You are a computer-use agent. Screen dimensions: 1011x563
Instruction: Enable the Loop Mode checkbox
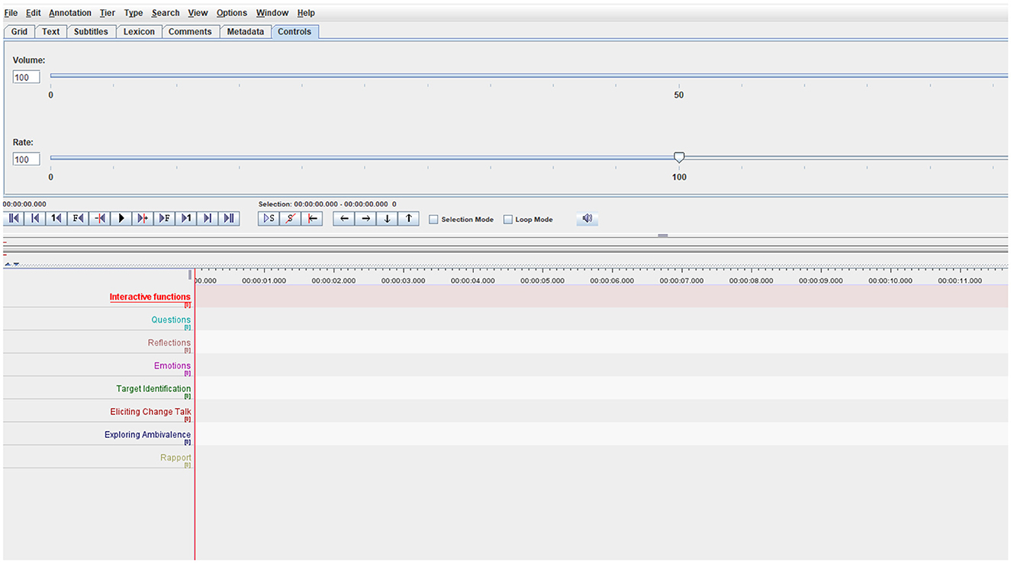coord(508,220)
